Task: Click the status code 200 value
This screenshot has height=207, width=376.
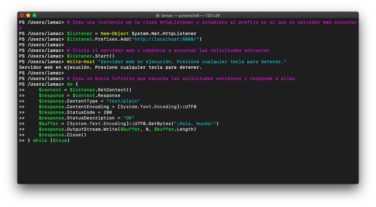Action: coord(109,112)
